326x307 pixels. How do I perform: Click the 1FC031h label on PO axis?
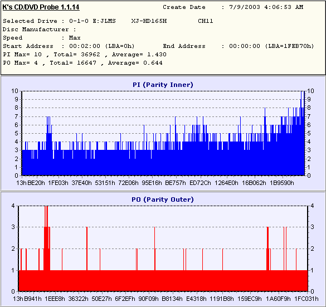[x=306, y=299]
